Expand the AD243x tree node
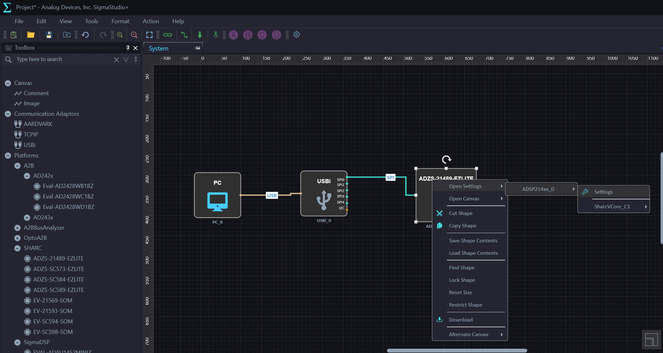The width and height of the screenshot is (663, 353). click(27, 218)
